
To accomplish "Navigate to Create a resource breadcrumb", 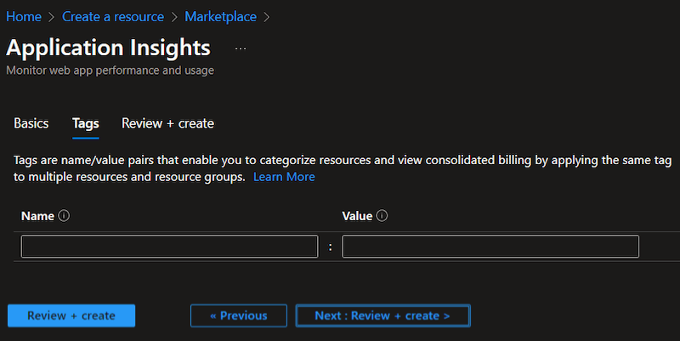I will click(113, 16).
